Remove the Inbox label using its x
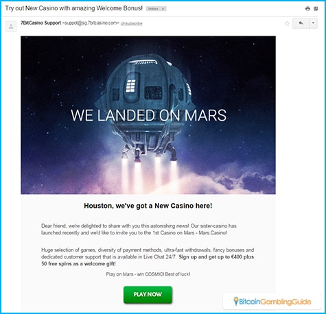 pos(163,9)
